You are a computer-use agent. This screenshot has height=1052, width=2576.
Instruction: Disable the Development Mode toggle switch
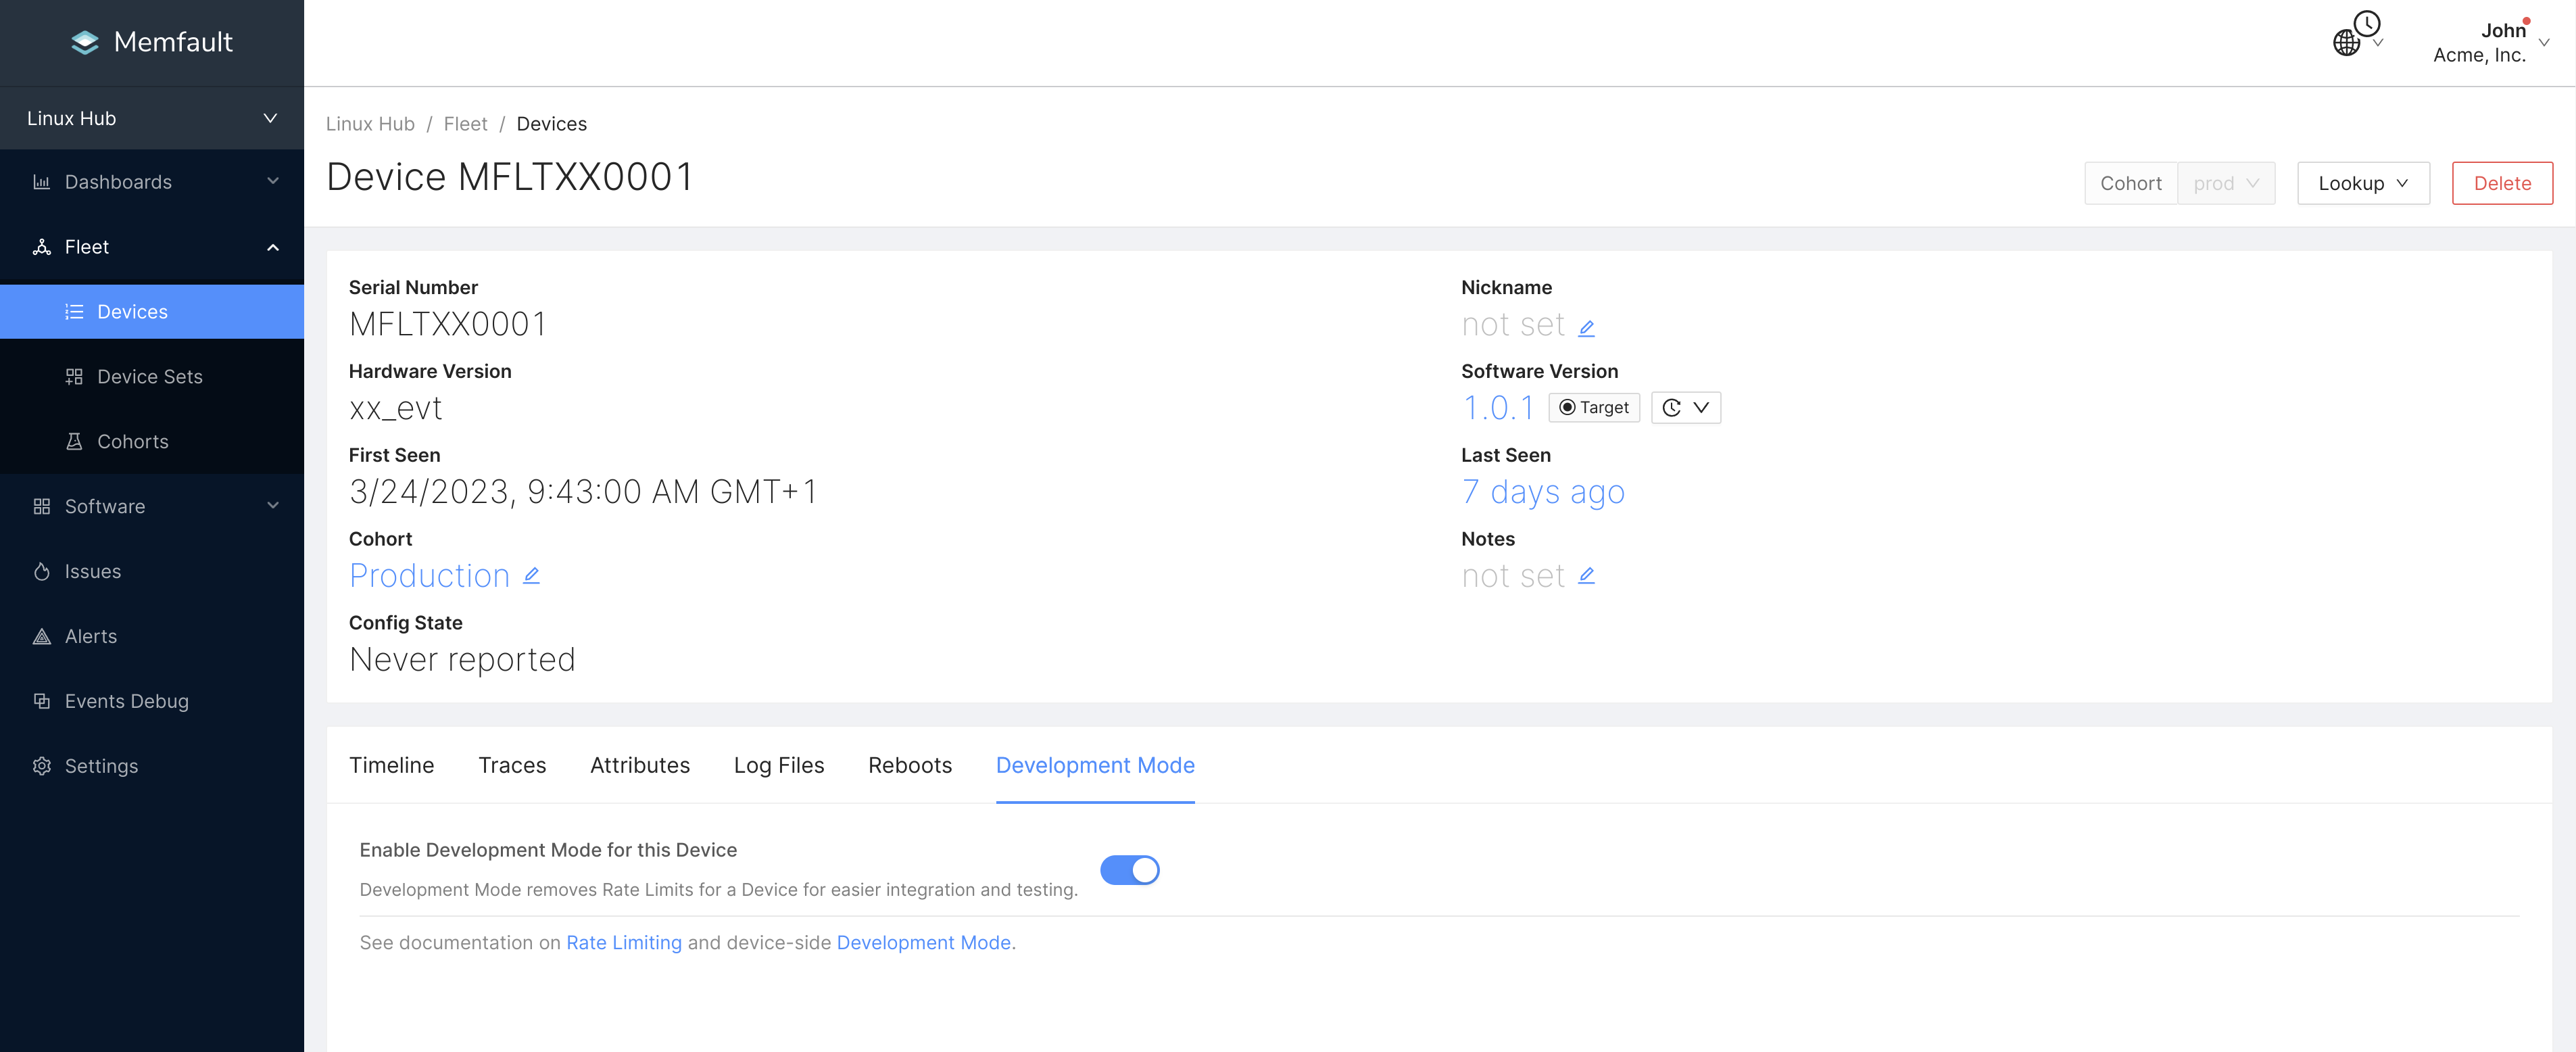[1129, 870]
